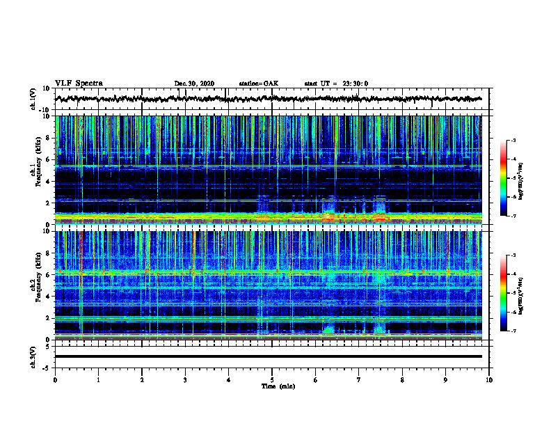Image resolution: width=551 pixels, height=426 pixels.
Task: Click the "9" tick on the time axis
Action: click(445, 380)
